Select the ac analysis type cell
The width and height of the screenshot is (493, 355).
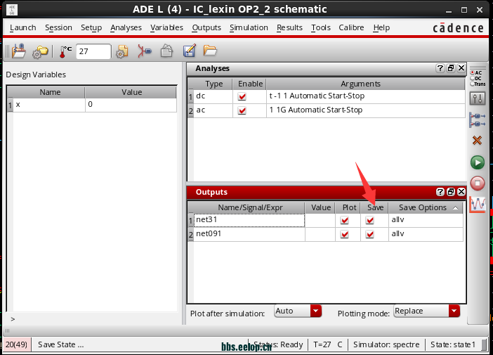pos(213,110)
